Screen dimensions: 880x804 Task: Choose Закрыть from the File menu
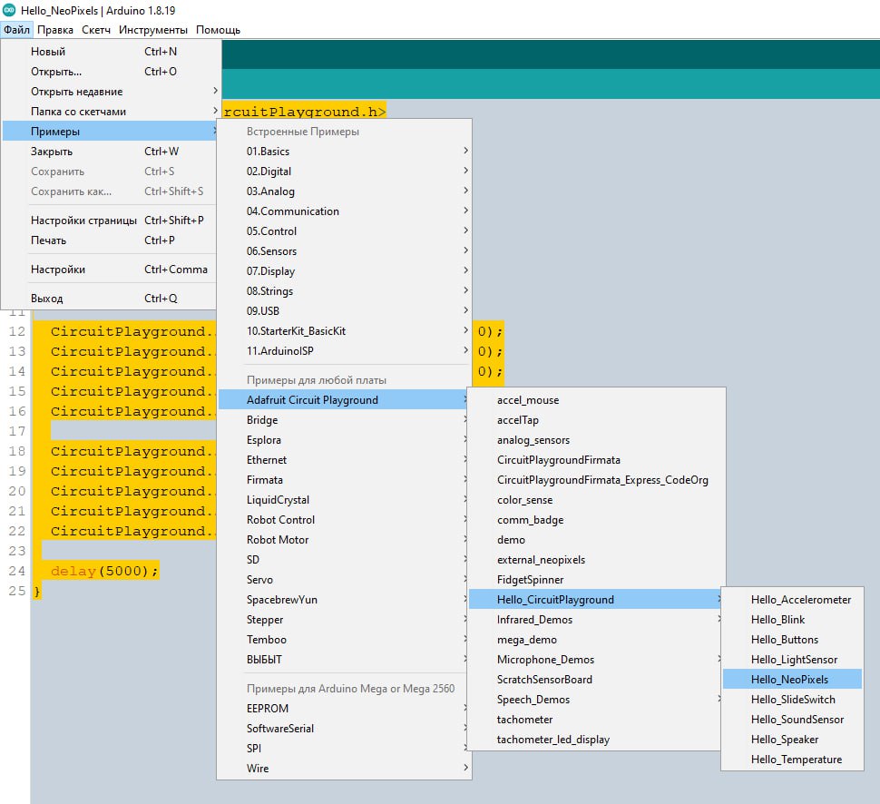[110, 151]
